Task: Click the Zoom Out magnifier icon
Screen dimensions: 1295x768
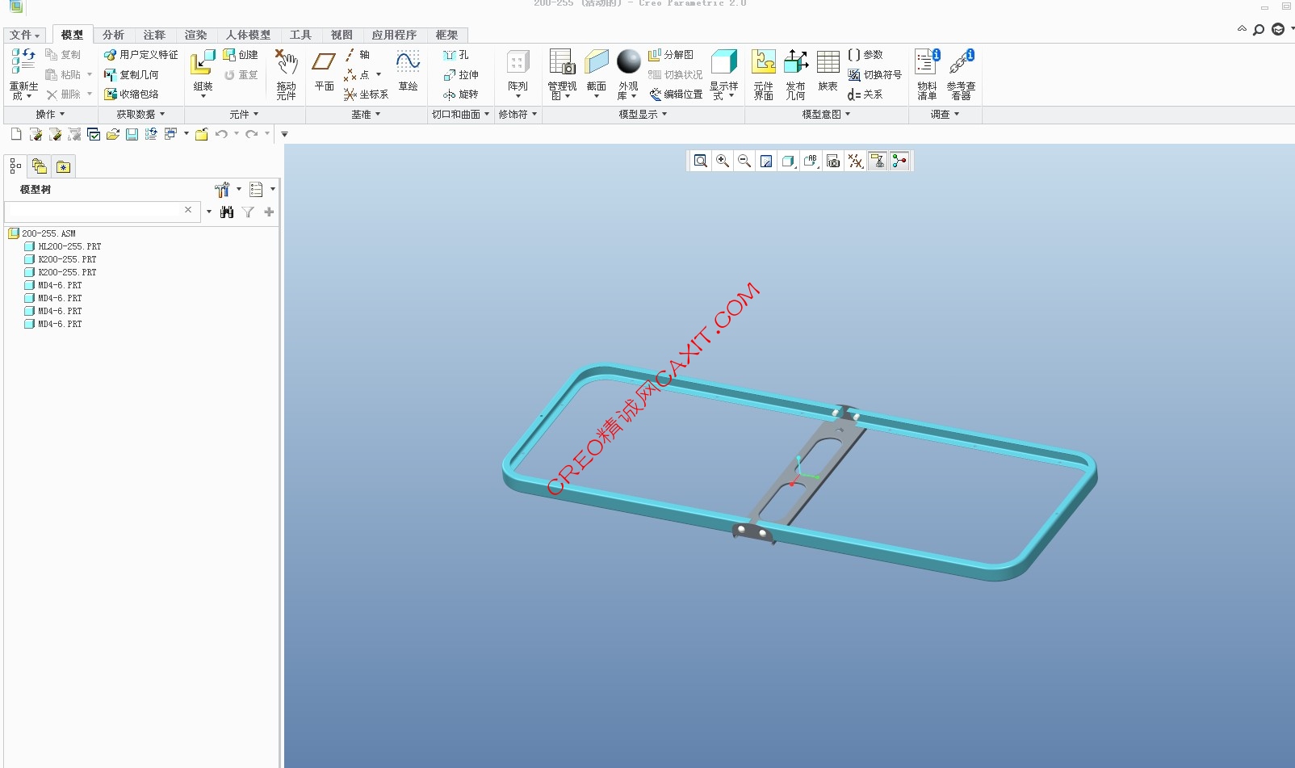Action: point(744,161)
